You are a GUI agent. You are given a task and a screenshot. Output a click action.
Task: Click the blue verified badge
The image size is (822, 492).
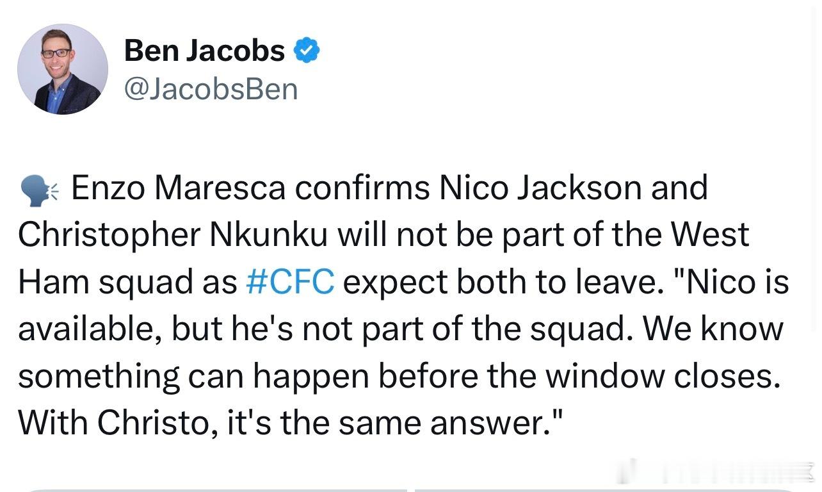pyautogui.click(x=307, y=51)
